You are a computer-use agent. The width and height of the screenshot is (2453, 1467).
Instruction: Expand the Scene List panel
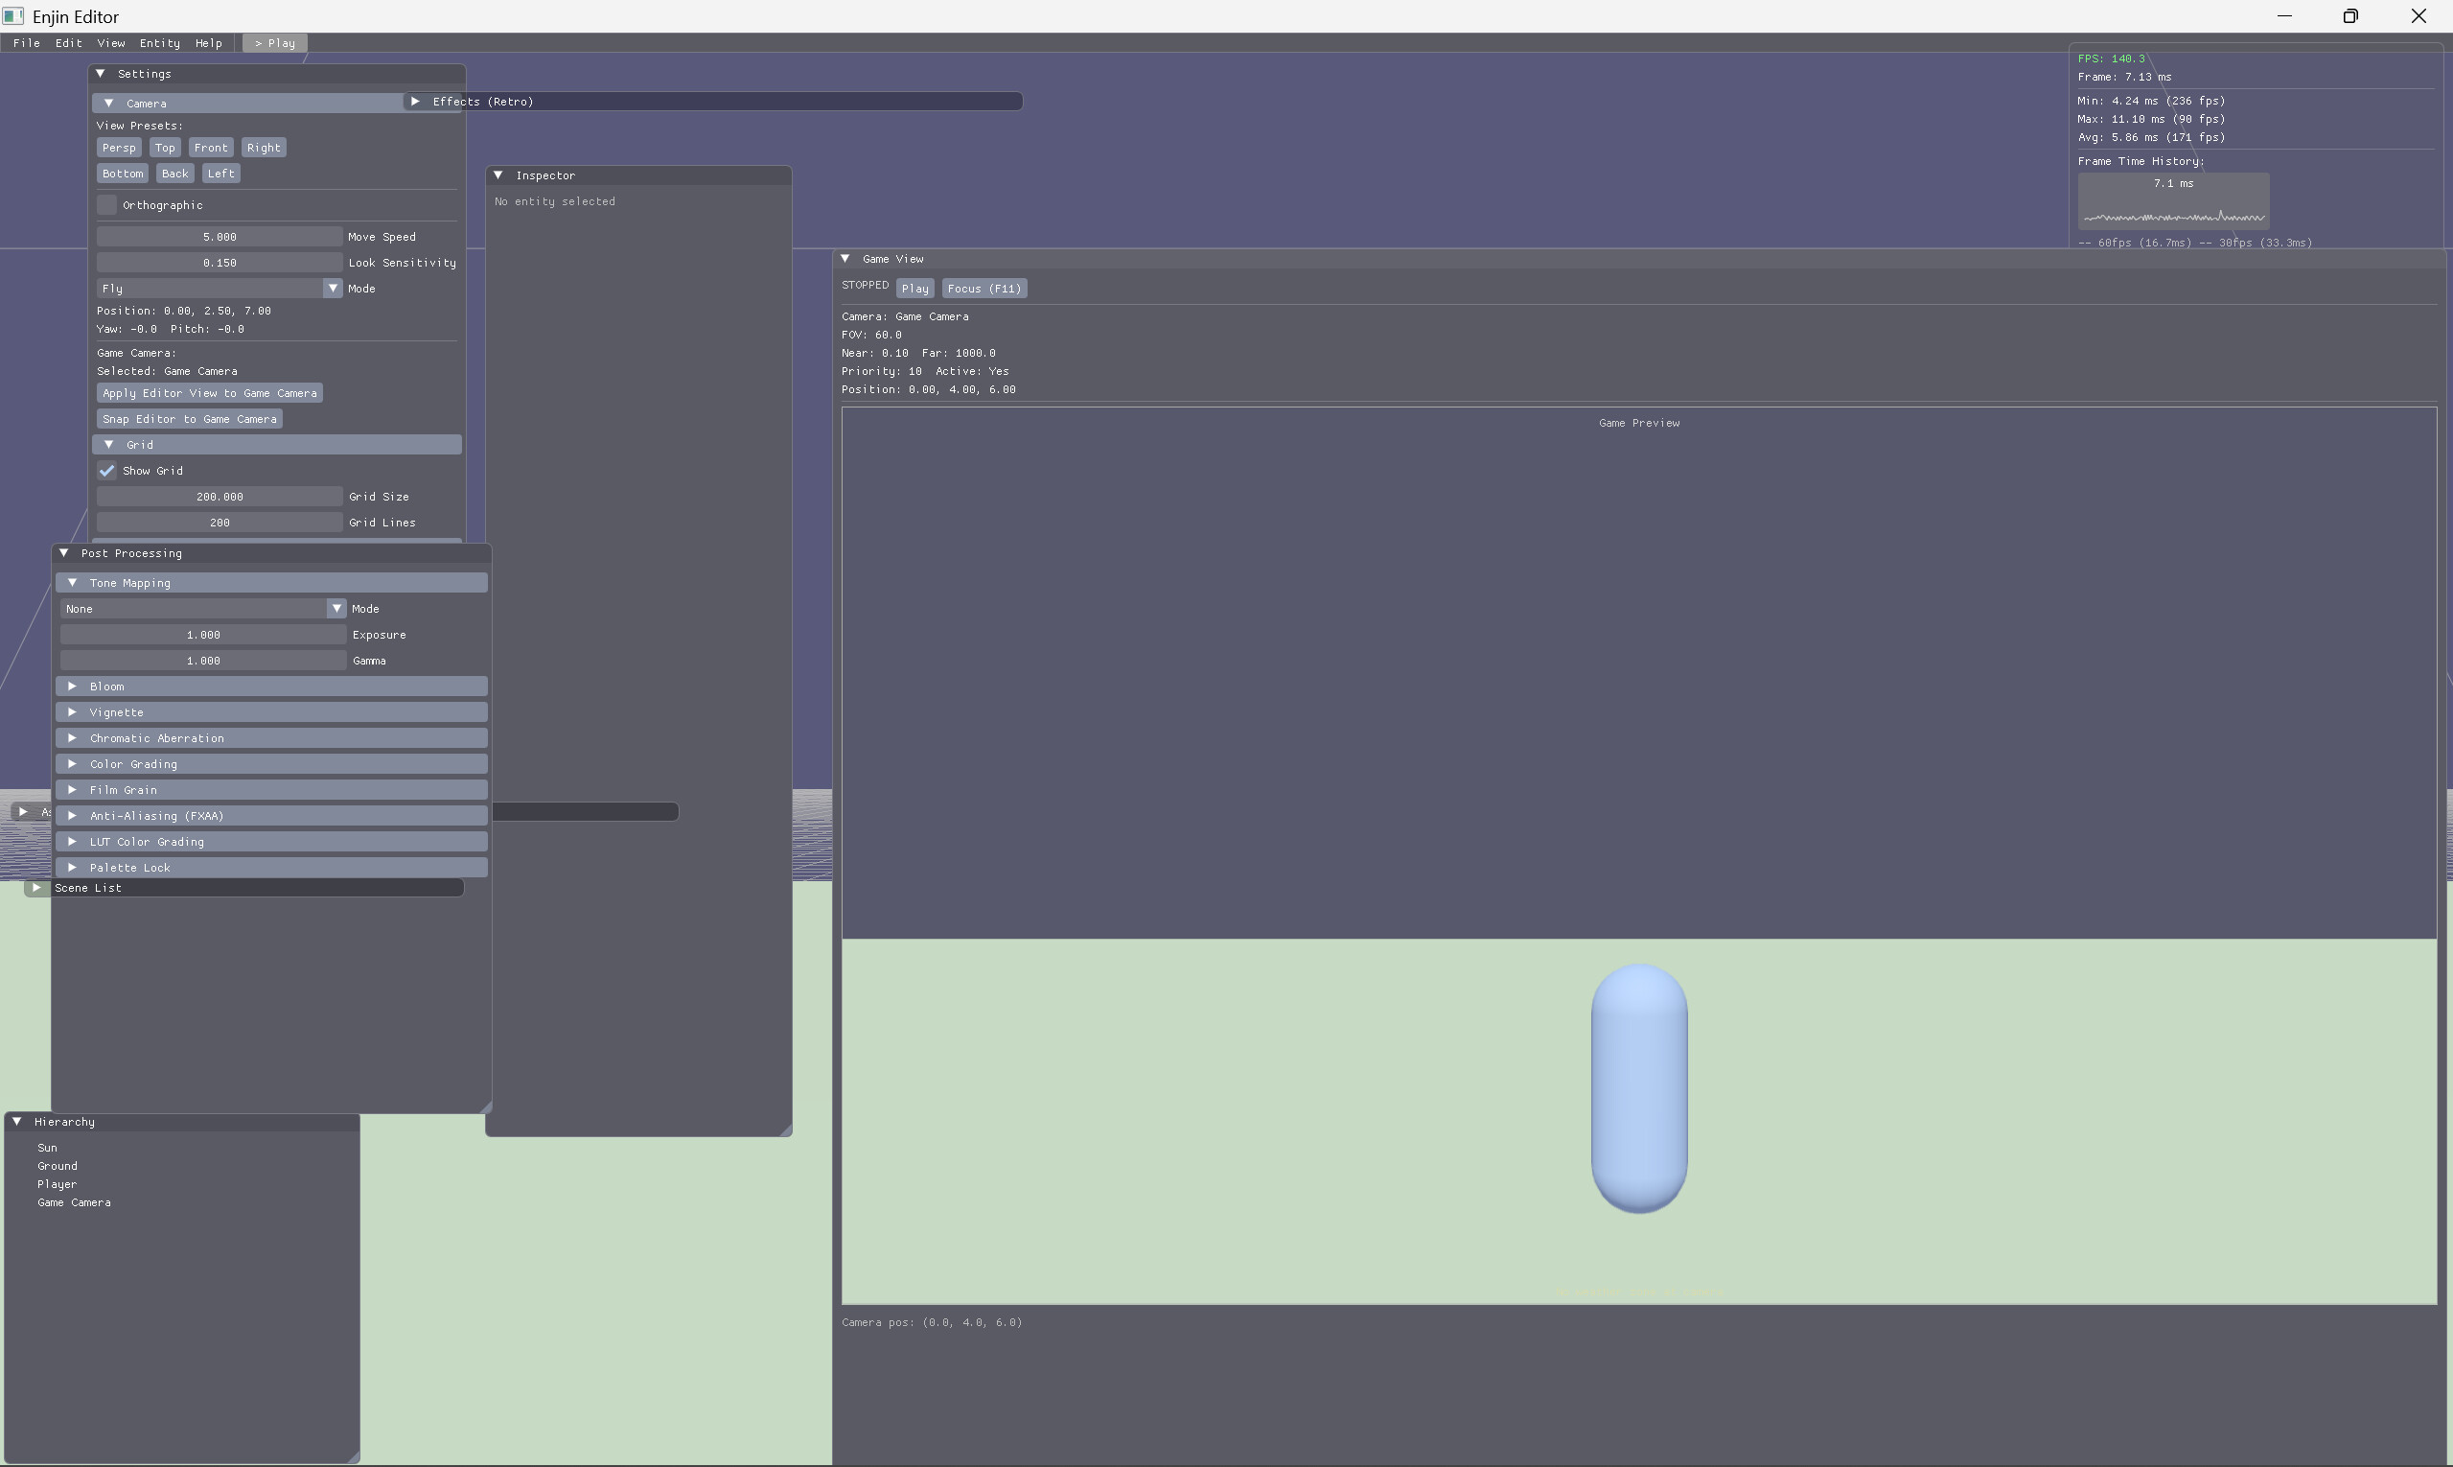point(37,888)
